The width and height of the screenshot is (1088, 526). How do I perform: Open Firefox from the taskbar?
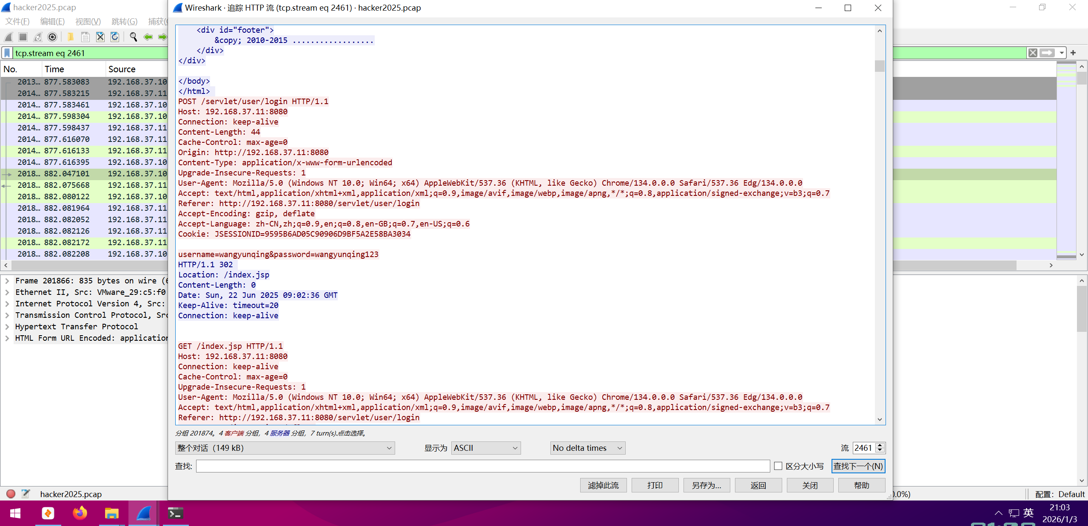[x=80, y=513]
